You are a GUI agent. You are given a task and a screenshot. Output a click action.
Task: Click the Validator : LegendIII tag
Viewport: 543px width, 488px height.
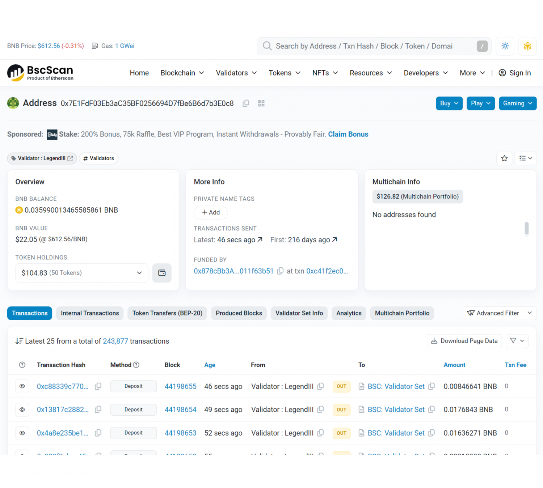pyautogui.click(x=42, y=158)
